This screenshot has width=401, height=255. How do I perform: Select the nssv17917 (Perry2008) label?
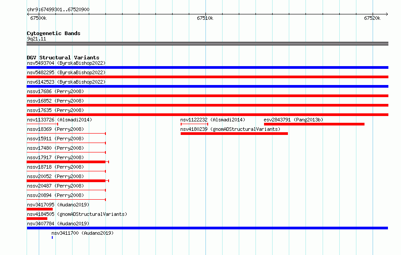(55, 157)
